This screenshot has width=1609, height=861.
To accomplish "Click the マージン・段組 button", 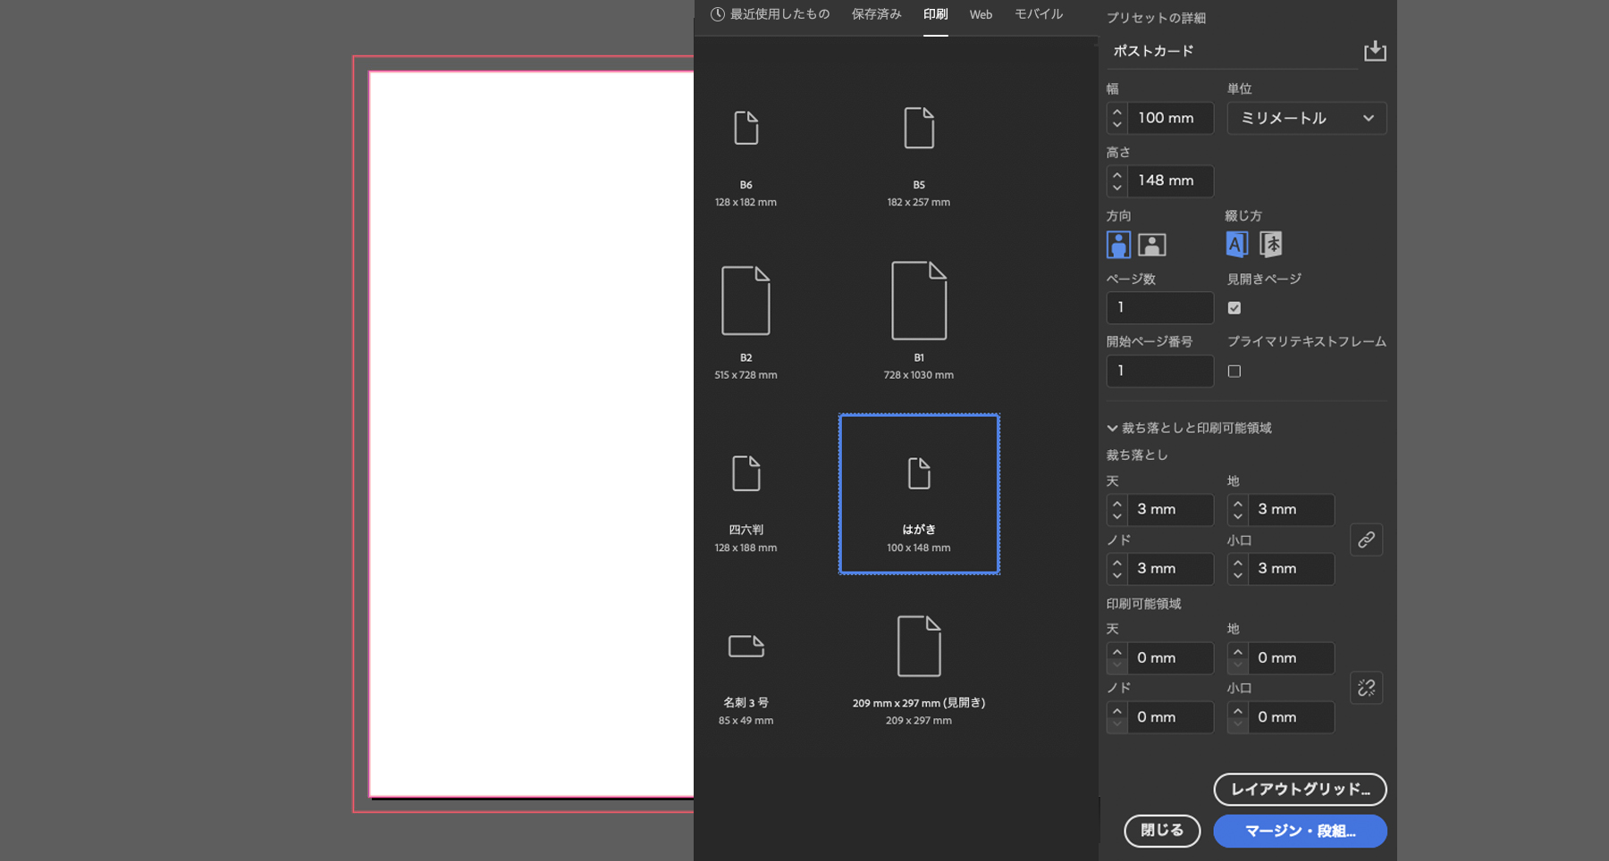I will click(x=1300, y=831).
